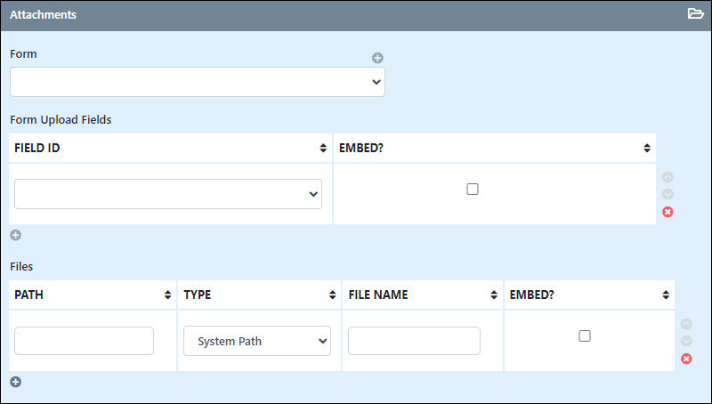Move the Form Upload Fields row up
The image size is (712, 404).
click(667, 177)
